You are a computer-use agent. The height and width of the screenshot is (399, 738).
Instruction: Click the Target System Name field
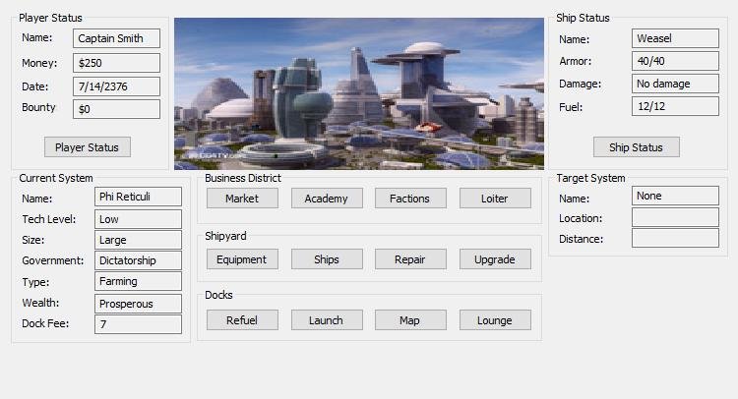(x=675, y=197)
